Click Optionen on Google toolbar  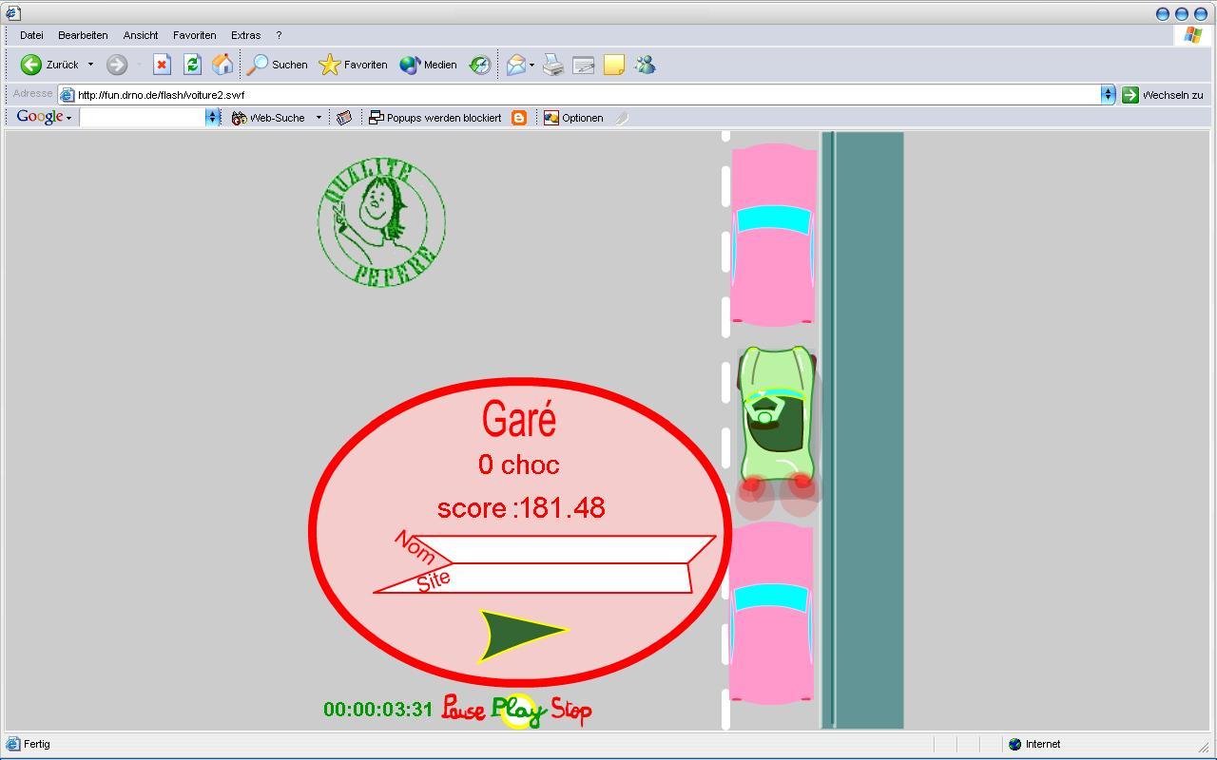click(573, 118)
